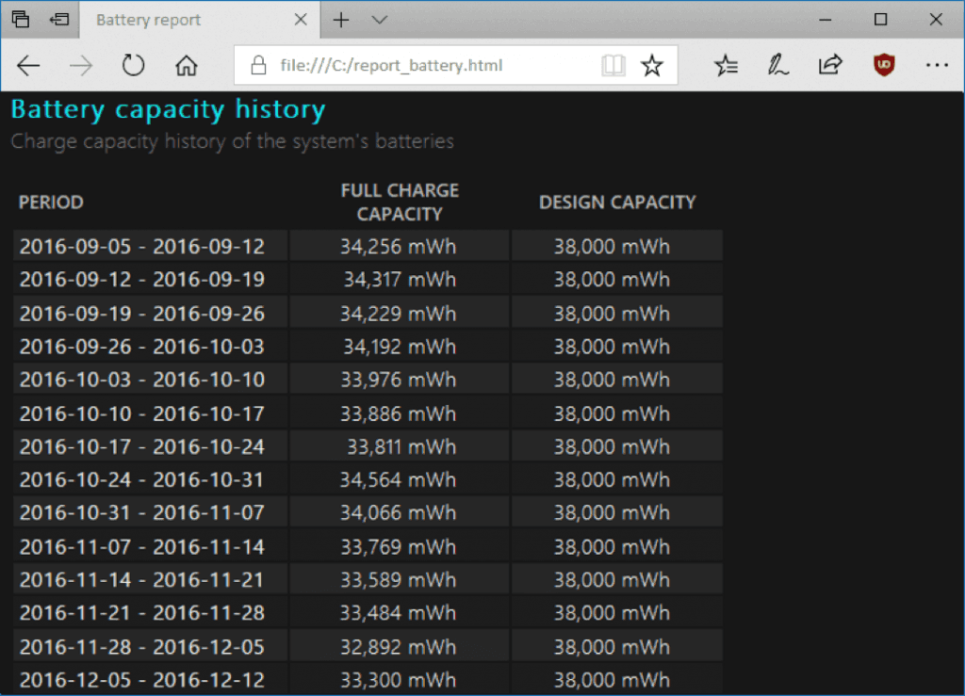Click the address bar file URL
This screenshot has height=696, width=965.
pyautogui.click(x=391, y=65)
